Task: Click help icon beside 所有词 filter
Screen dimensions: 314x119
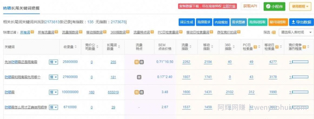Action: click(x=32, y=32)
